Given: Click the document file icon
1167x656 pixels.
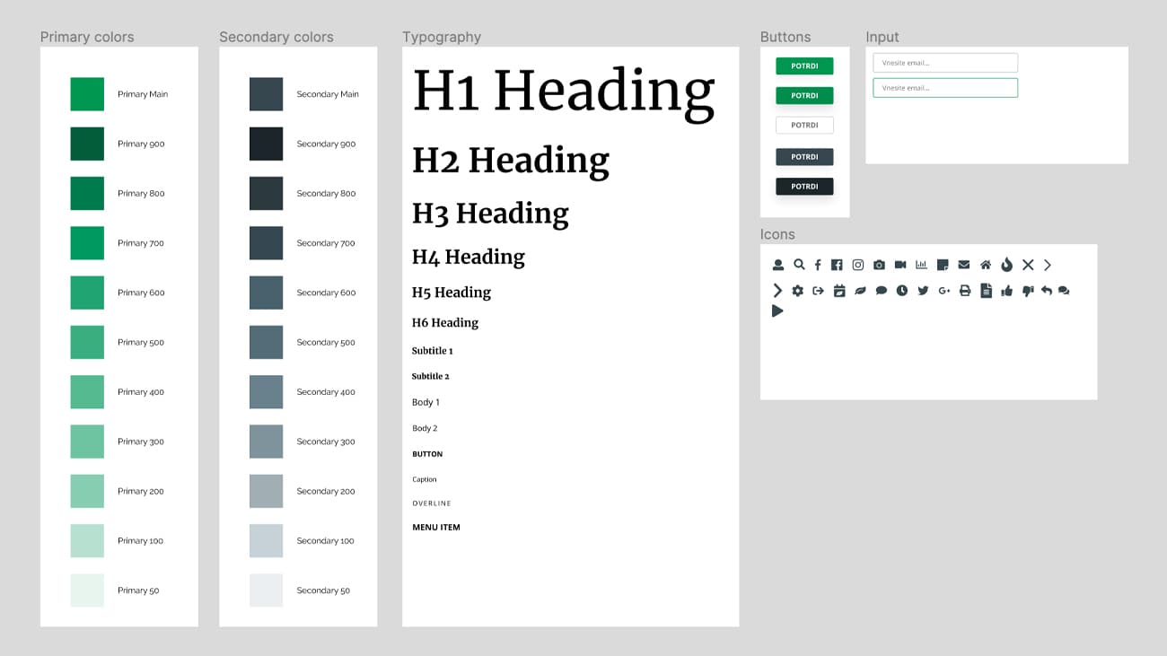Looking at the screenshot, I should point(986,291).
